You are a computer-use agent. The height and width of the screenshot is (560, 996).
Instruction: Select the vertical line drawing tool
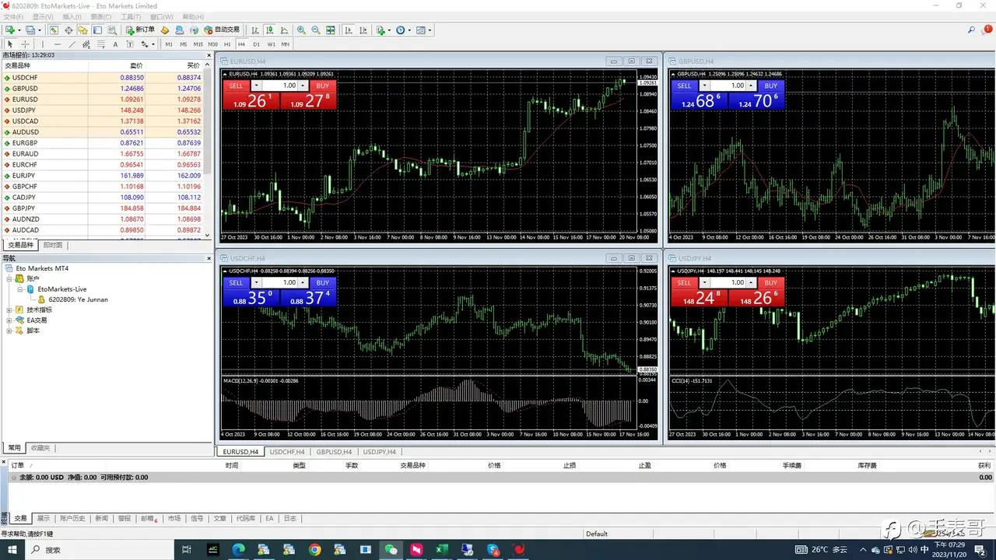point(43,44)
